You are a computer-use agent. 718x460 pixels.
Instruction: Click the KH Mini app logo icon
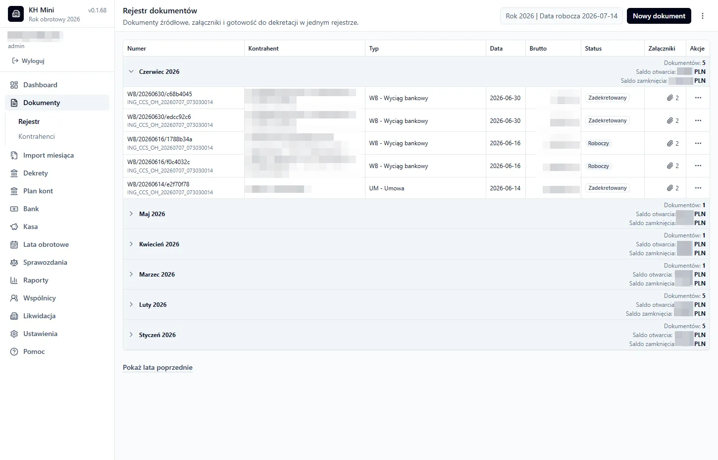coord(16,14)
